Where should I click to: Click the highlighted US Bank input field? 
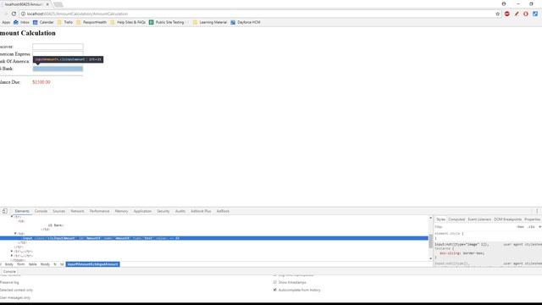(58, 69)
